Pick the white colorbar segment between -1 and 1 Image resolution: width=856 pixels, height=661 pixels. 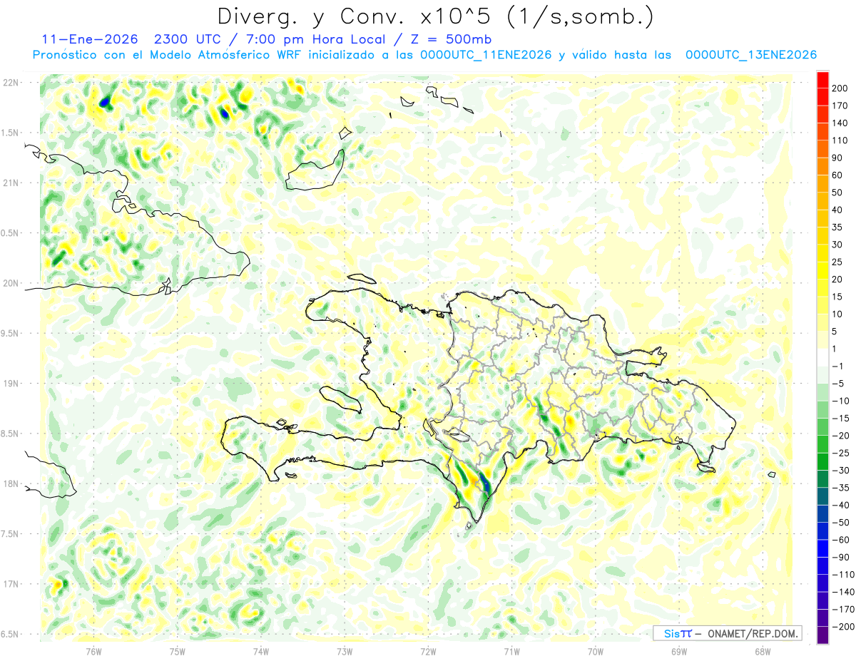click(x=822, y=357)
